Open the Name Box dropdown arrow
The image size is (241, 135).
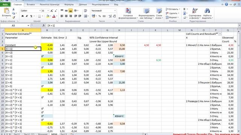[x=28, y=25]
